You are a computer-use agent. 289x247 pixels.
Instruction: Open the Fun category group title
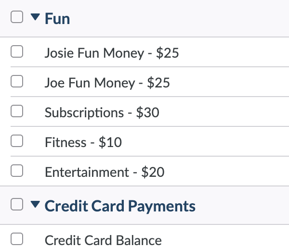point(57,18)
